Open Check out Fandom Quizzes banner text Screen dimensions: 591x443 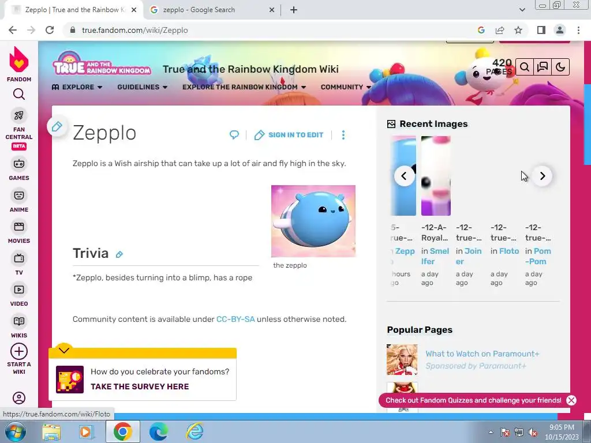tap(473, 400)
